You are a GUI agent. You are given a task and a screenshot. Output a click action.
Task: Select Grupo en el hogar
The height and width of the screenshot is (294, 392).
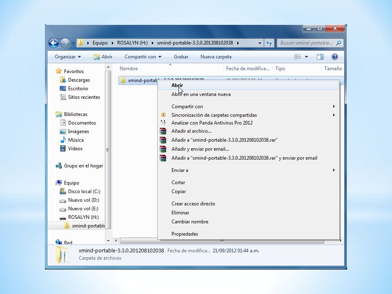click(79, 166)
